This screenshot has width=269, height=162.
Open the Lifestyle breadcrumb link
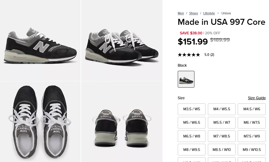click(x=209, y=13)
